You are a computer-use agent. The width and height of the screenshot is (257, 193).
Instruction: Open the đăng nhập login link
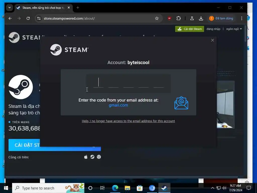(213, 29)
